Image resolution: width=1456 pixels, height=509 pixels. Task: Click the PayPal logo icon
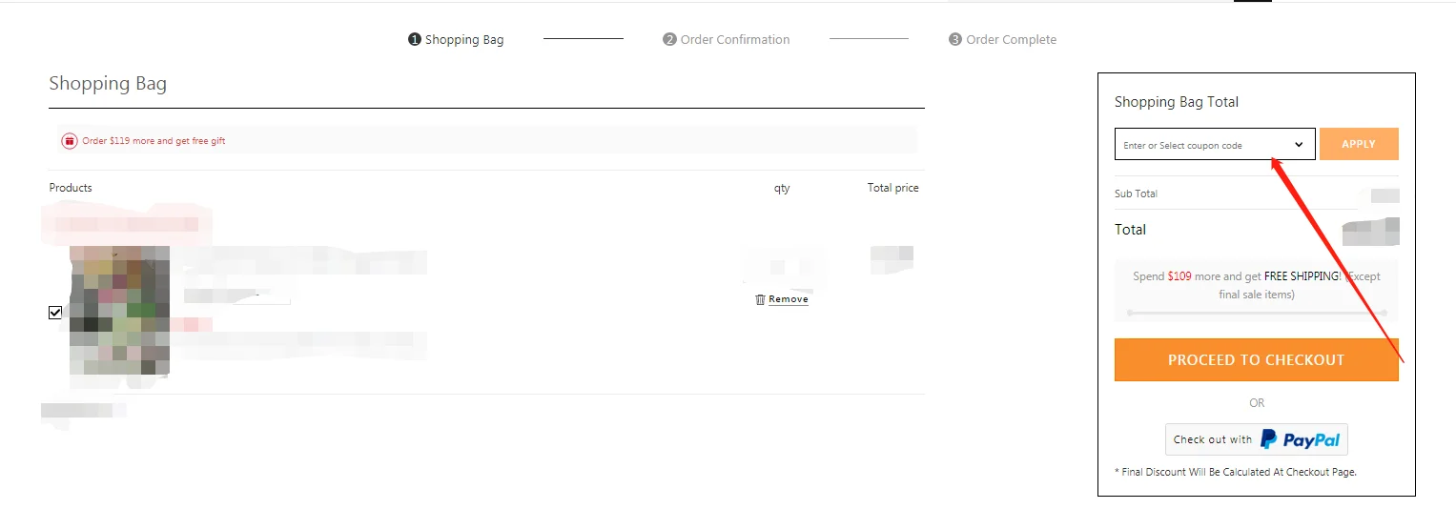pos(1269,439)
